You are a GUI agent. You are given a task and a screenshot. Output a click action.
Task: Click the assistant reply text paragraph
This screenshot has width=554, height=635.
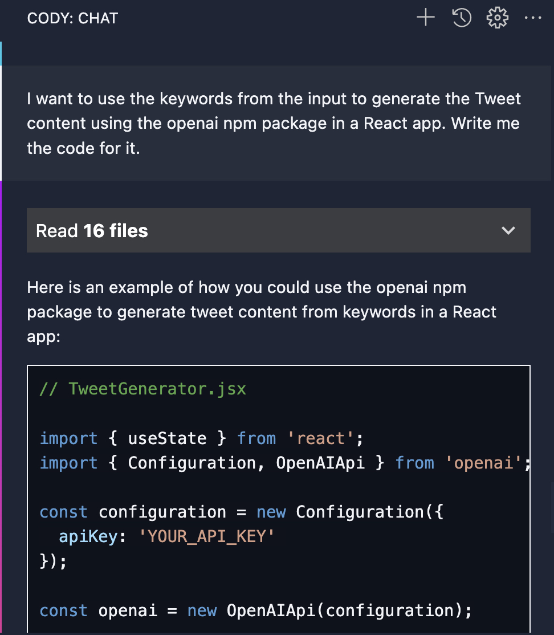[262, 312]
